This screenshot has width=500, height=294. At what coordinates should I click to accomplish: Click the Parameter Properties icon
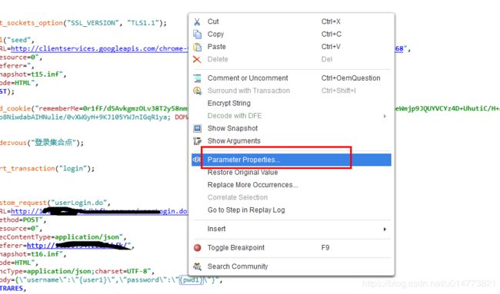196,160
